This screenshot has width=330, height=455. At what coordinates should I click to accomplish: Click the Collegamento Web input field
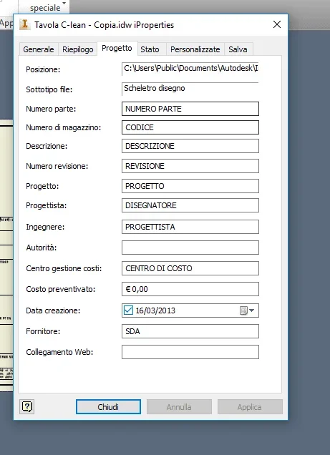pos(190,352)
